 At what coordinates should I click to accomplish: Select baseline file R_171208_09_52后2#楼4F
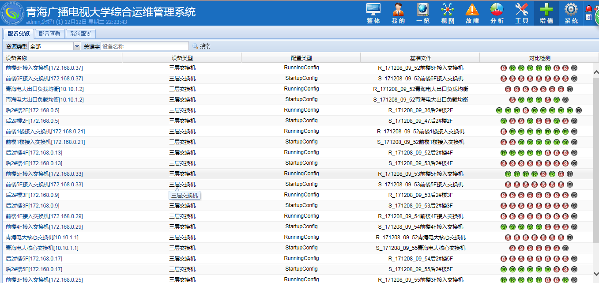(421, 153)
